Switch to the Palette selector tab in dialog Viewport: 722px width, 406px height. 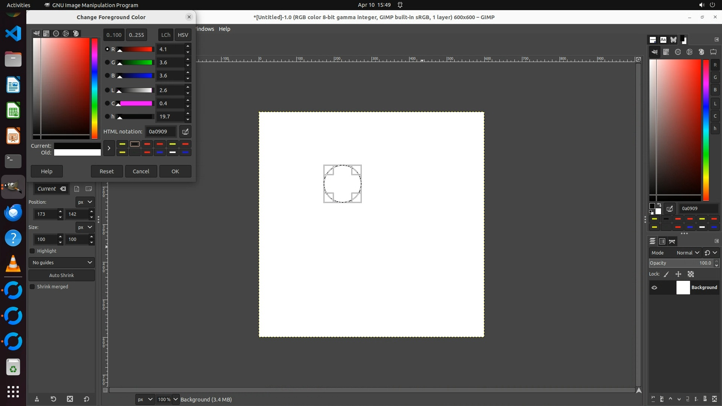click(x=76, y=33)
